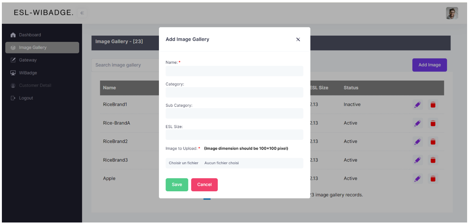Click into the Name input field

[234, 71]
